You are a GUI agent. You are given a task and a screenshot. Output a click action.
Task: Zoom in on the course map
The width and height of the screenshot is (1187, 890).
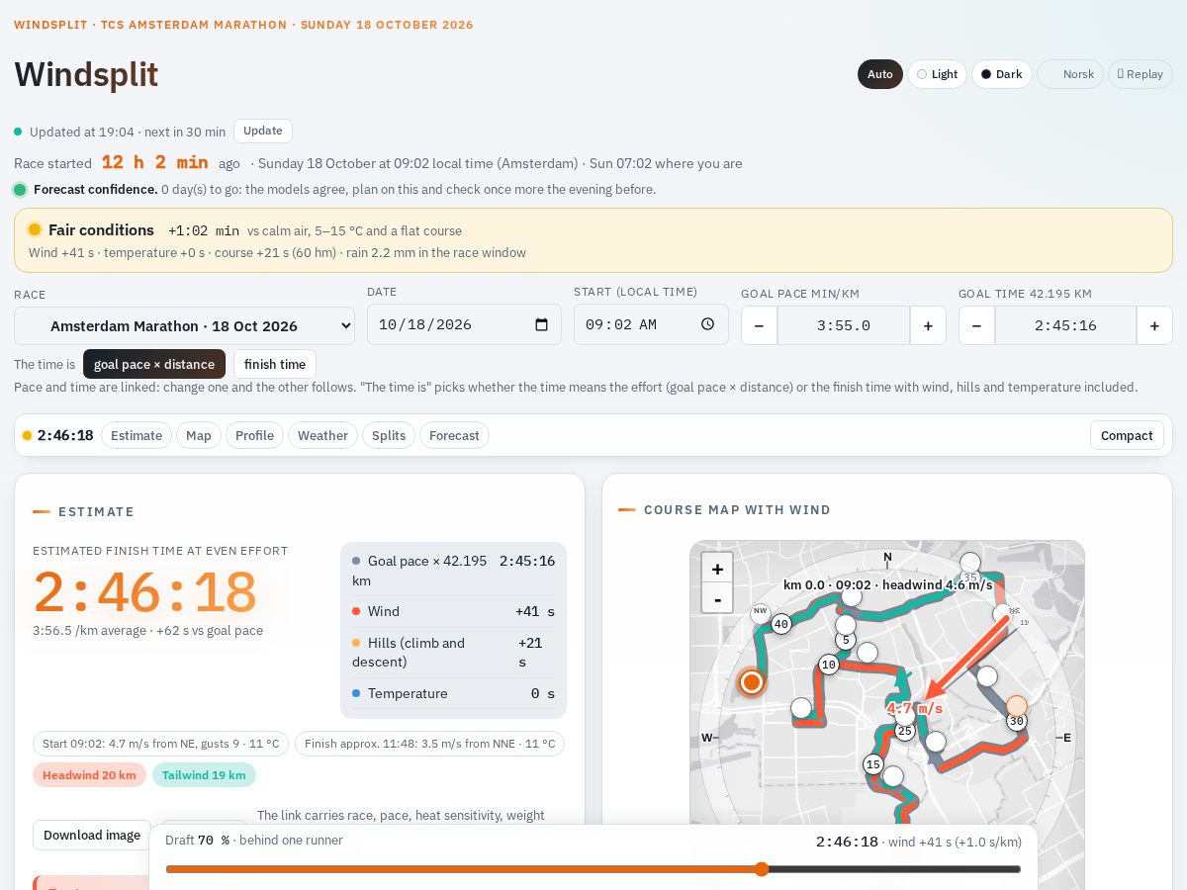click(x=717, y=569)
